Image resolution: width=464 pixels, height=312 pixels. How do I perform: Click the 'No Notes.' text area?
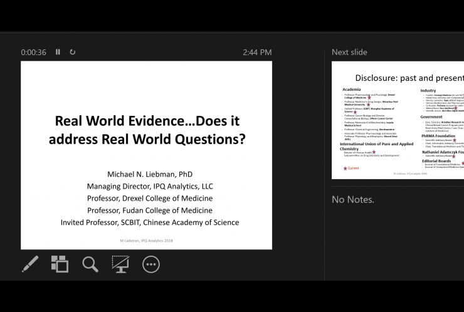(x=353, y=200)
